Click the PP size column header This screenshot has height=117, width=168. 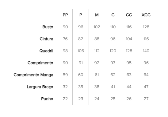(65, 15)
